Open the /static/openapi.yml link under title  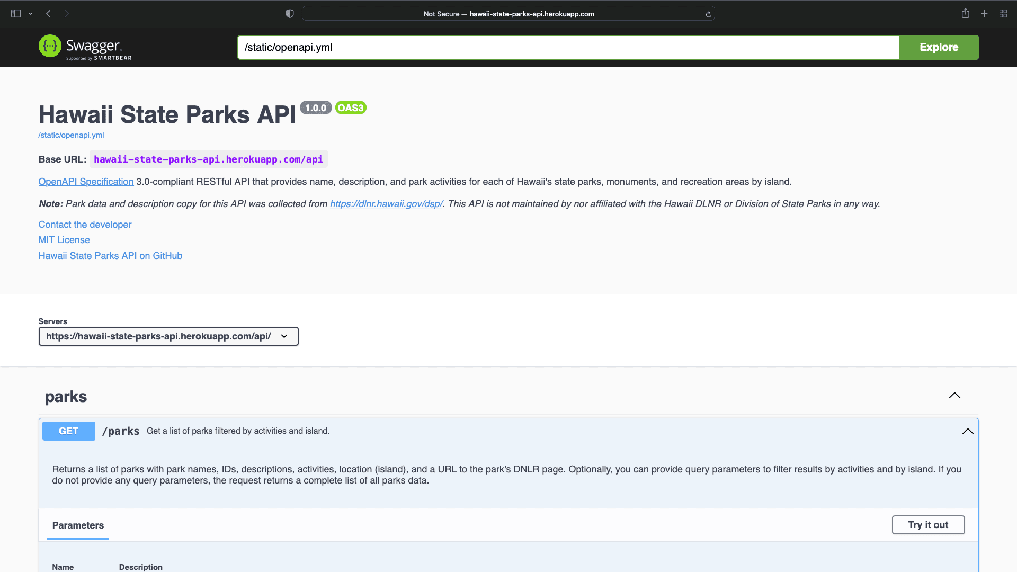click(x=71, y=135)
